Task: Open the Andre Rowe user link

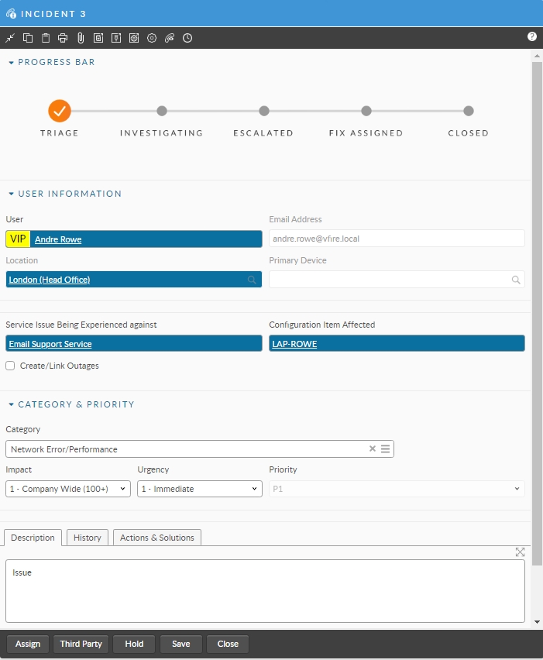Action: [x=58, y=239]
